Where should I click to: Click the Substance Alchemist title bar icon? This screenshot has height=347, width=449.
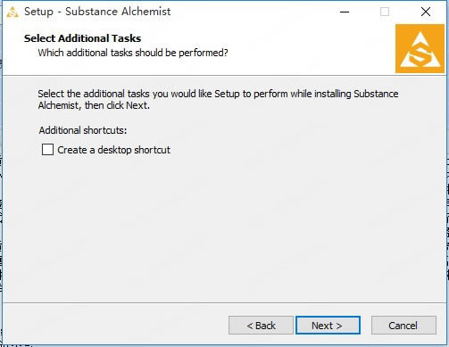pos(12,12)
